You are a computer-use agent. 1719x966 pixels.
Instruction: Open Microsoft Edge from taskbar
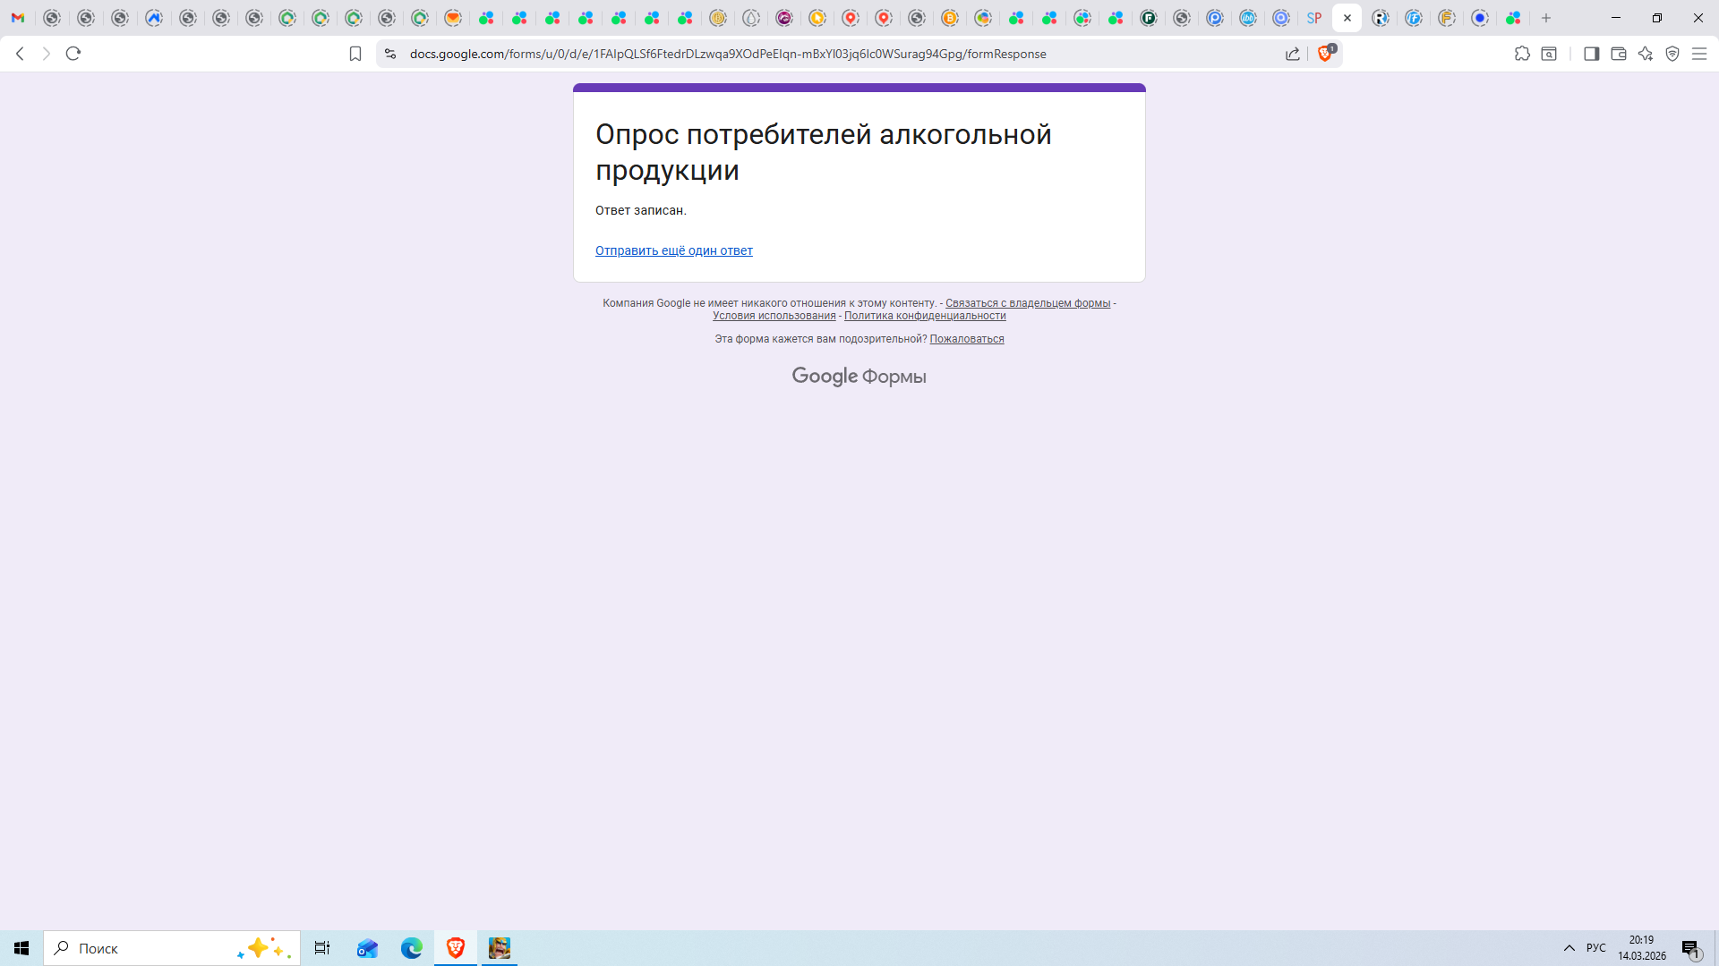coord(411,948)
